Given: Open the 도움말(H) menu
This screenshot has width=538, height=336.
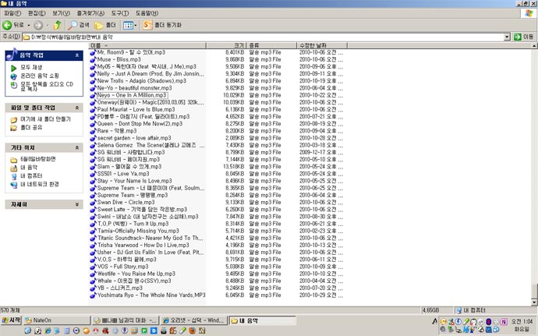Looking at the screenshot, I should tap(147, 13).
